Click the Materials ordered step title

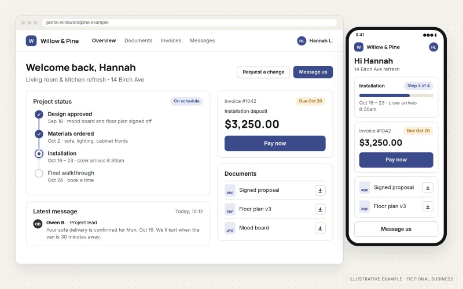[71, 134]
